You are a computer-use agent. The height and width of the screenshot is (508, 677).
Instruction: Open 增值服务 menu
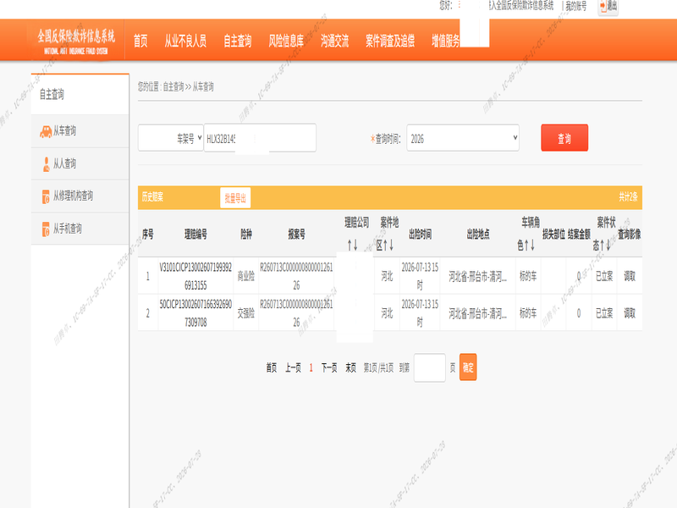click(446, 41)
